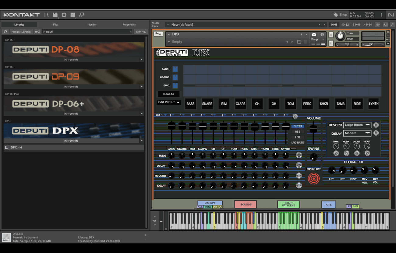The image size is (396, 253).
Task: Open the Delay Modern dropdown
Action: click(x=357, y=133)
